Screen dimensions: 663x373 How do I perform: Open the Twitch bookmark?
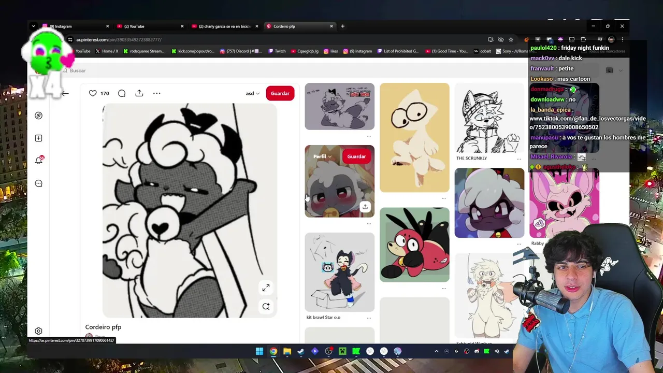[x=277, y=51]
